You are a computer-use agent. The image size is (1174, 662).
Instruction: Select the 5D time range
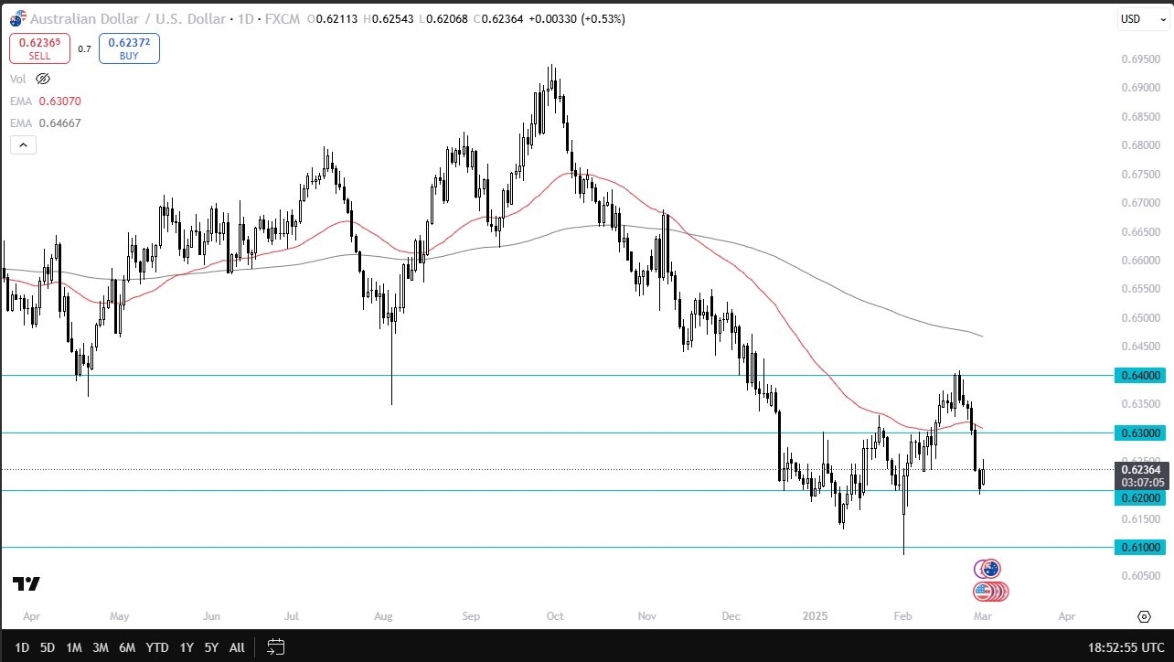pyautogui.click(x=48, y=647)
